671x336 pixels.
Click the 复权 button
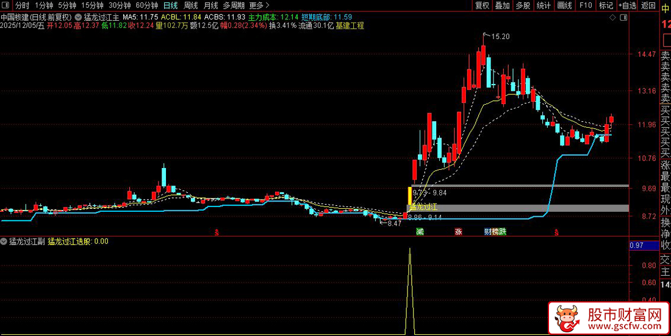click(483, 5)
